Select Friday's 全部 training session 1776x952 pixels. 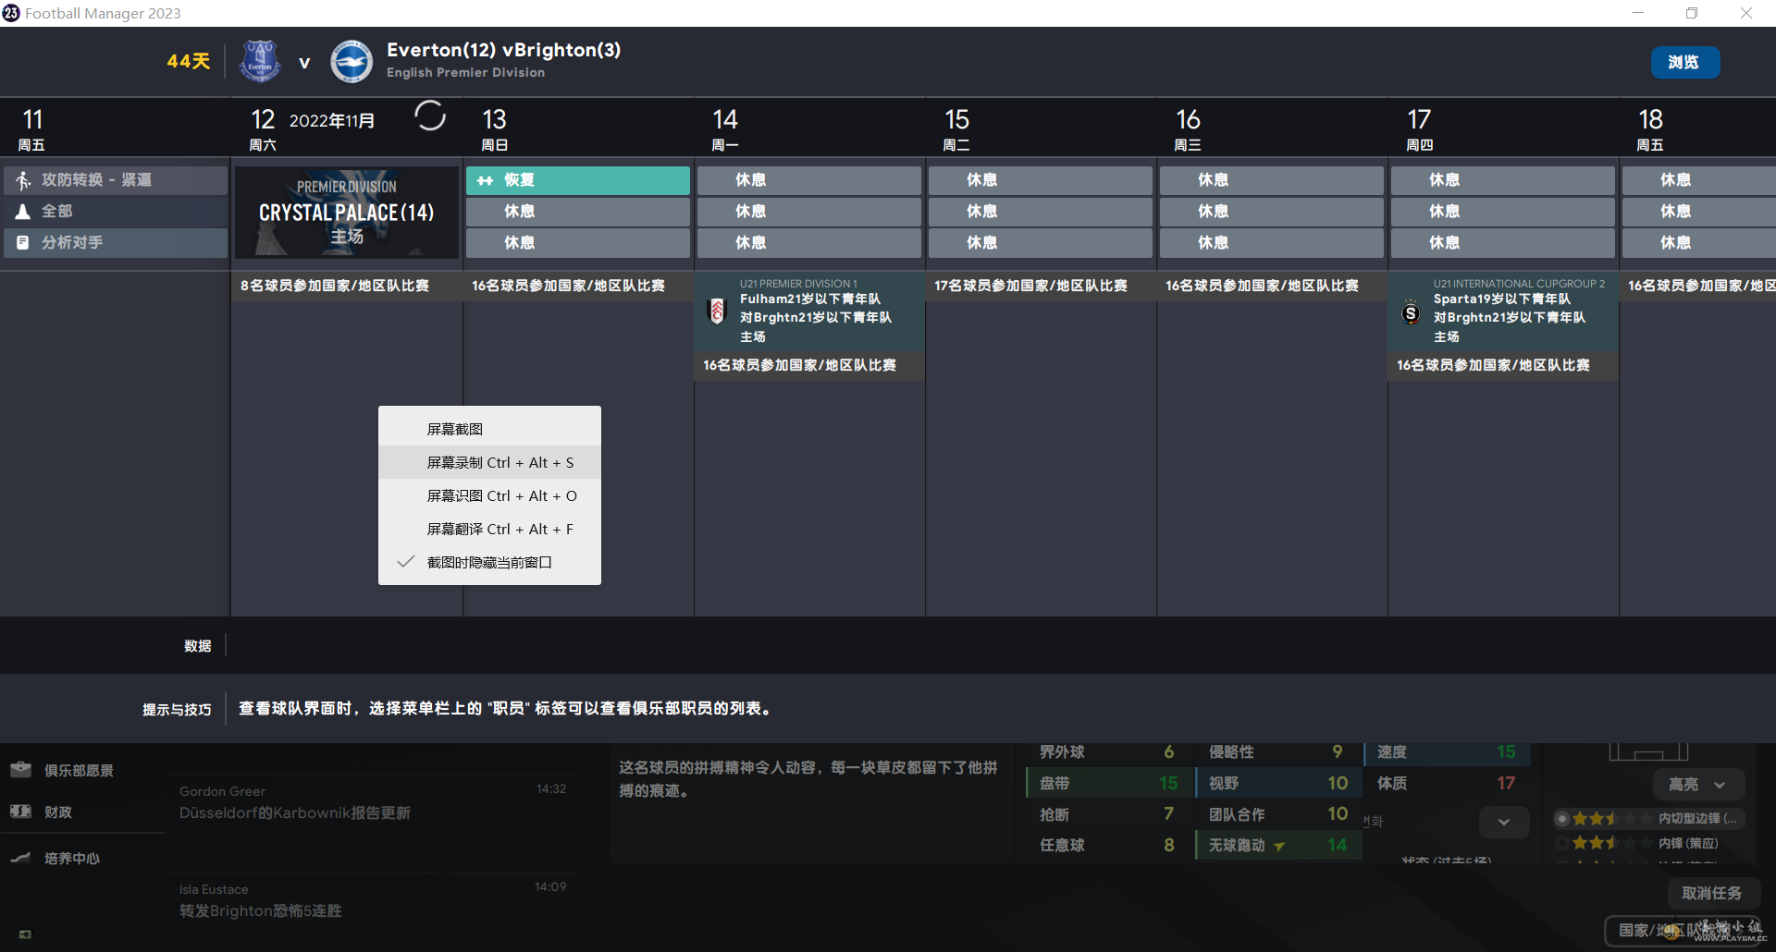pyautogui.click(x=116, y=212)
